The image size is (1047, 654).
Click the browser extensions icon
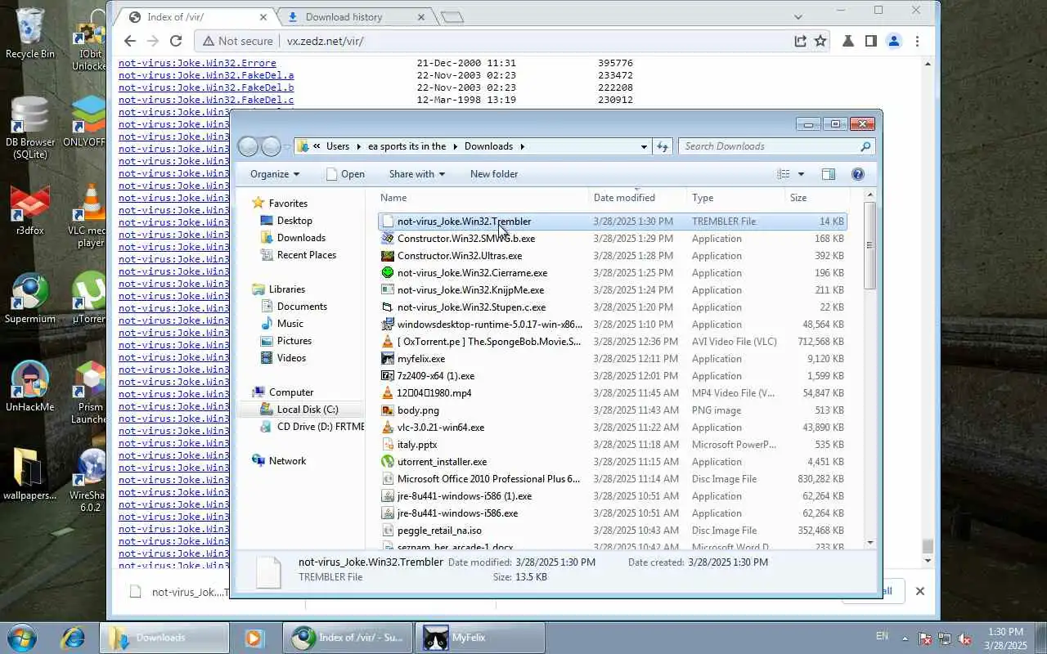tap(848, 41)
